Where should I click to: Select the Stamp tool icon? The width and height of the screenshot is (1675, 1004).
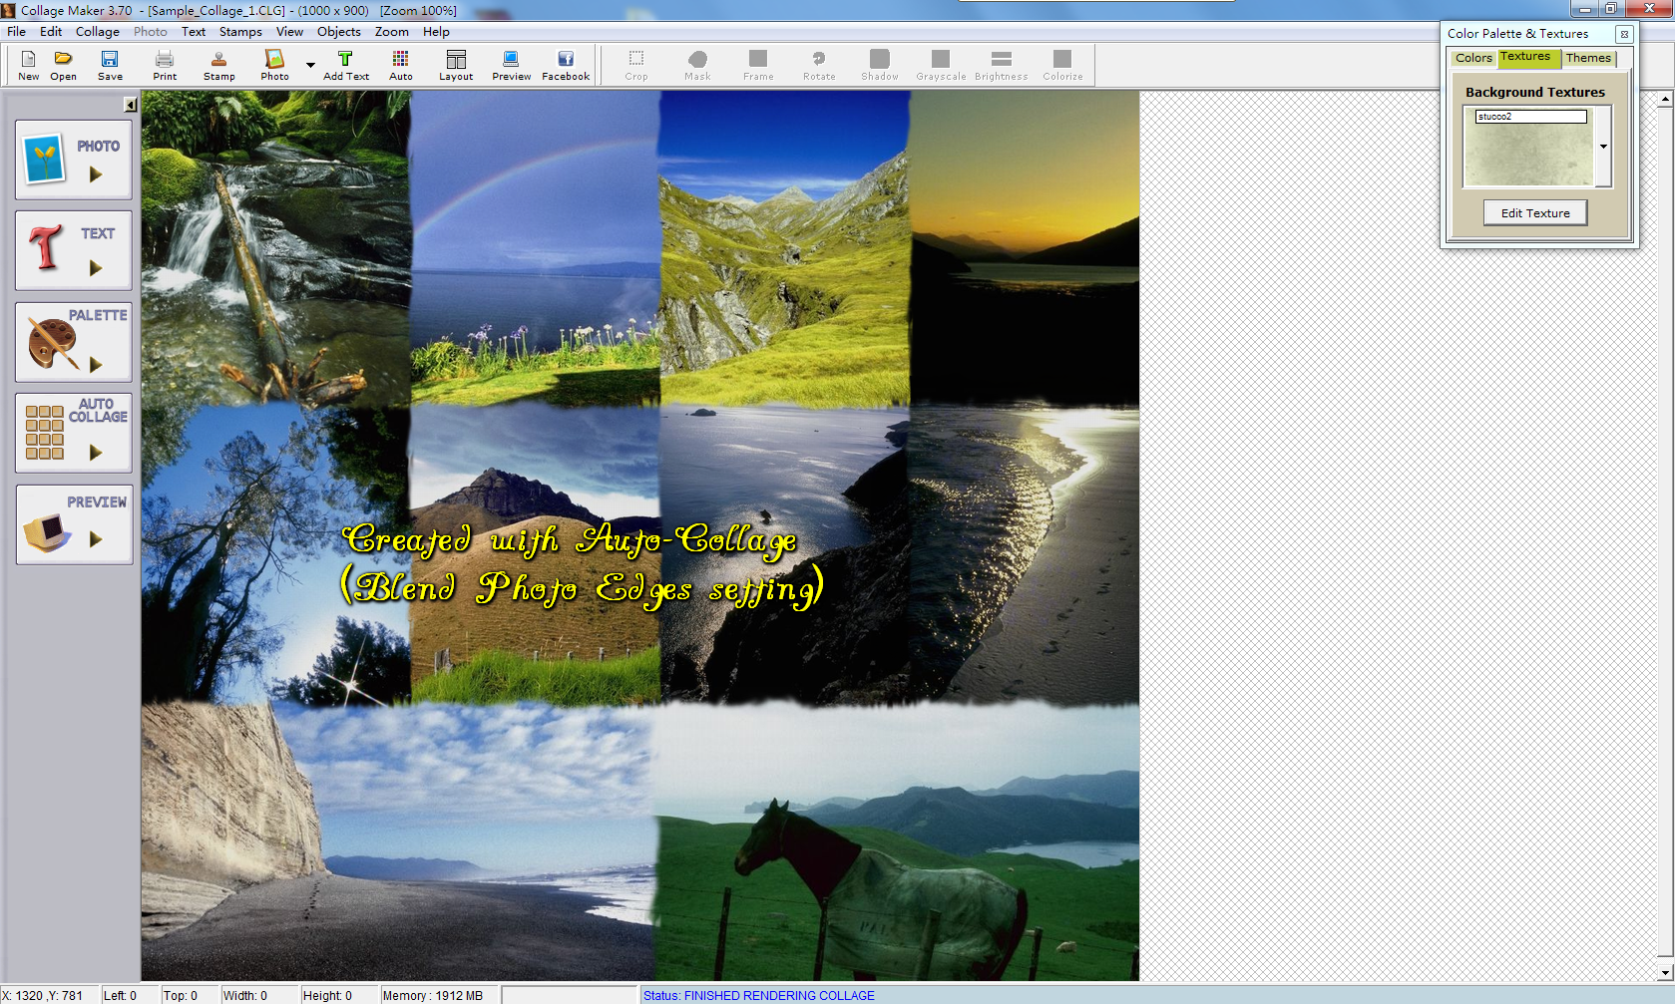point(218,65)
